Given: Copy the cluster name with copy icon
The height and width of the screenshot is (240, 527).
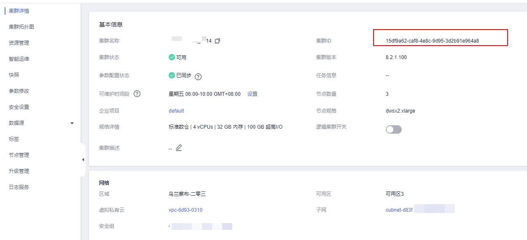Looking at the screenshot, I should pos(218,41).
